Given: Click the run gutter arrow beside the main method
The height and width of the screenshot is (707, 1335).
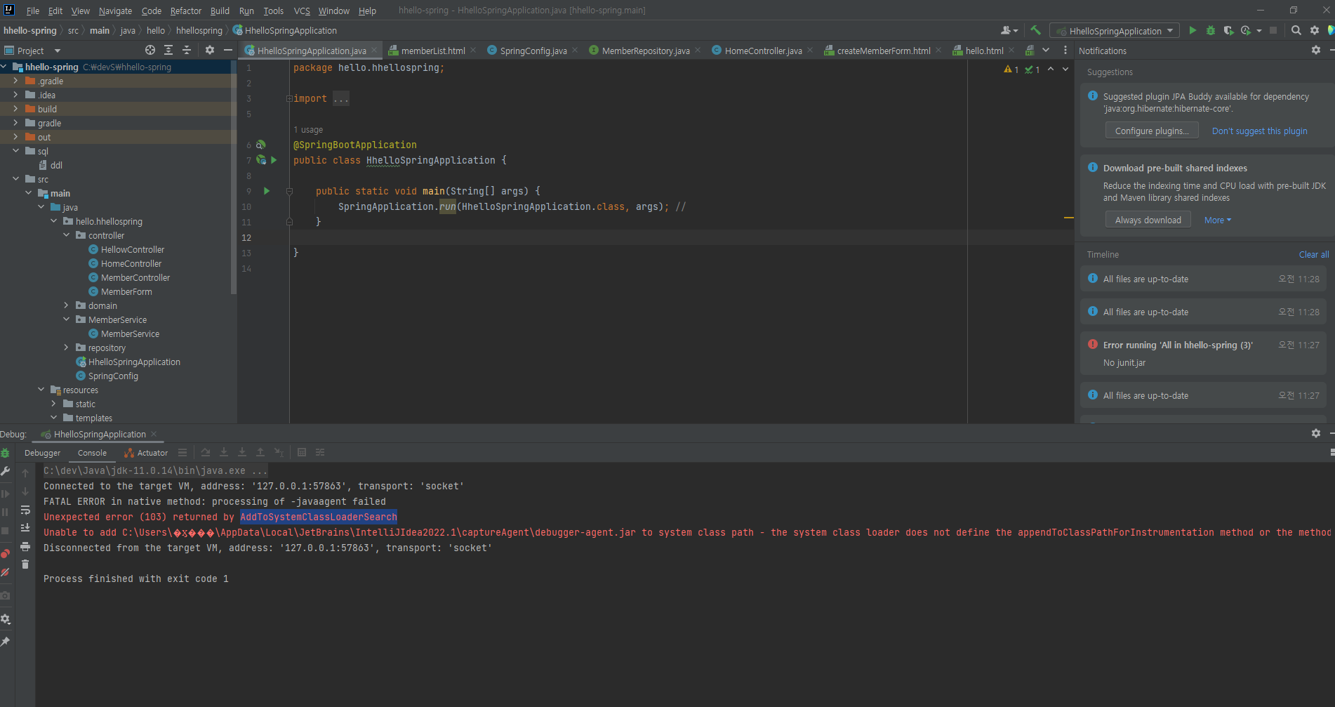Looking at the screenshot, I should pyautogui.click(x=267, y=191).
